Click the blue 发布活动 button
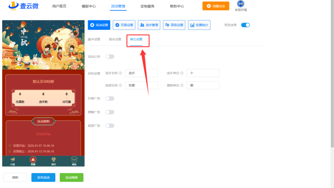 coord(43,177)
